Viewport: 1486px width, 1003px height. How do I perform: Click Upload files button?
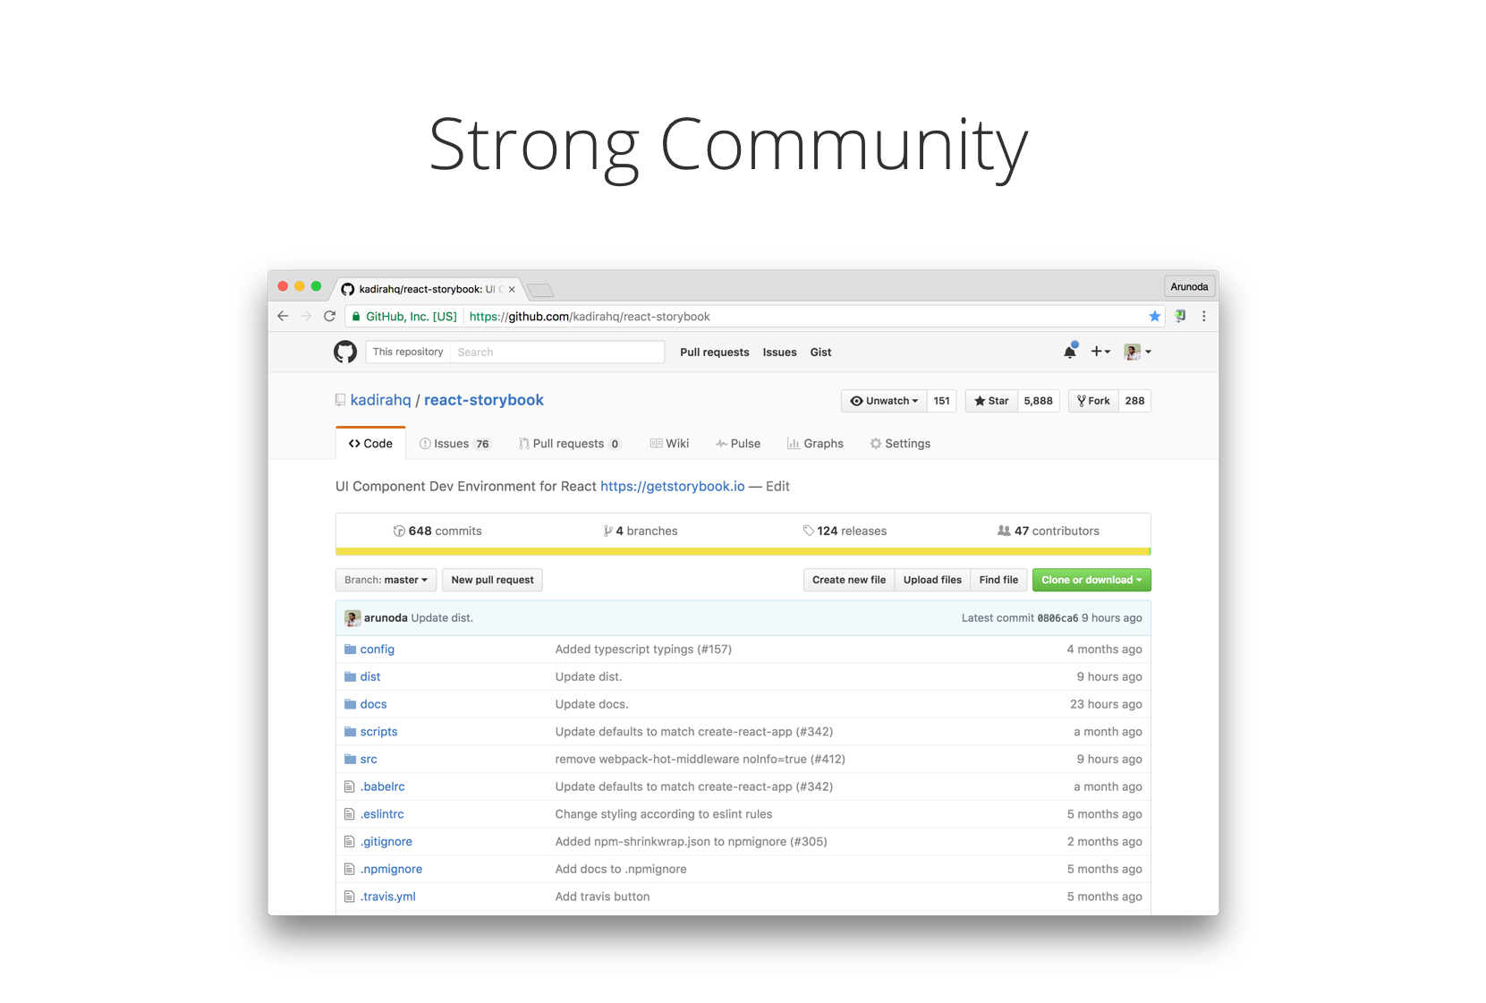[932, 580]
